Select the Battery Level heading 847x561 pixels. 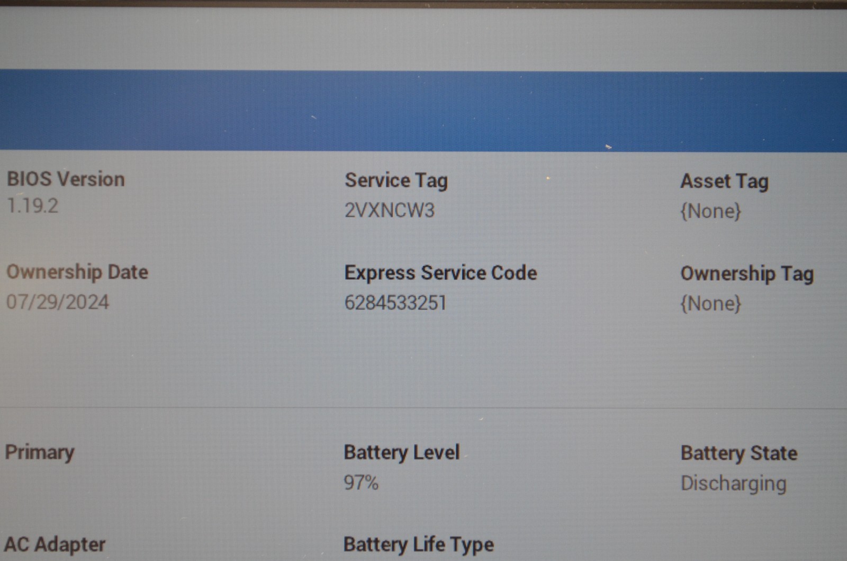pos(402,452)
